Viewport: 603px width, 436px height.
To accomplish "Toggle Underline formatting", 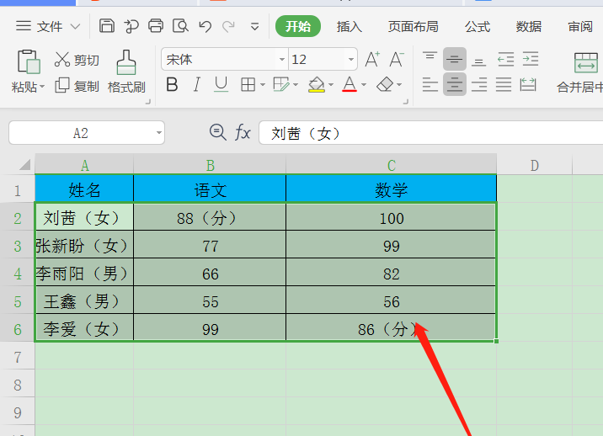I will 221,84.
